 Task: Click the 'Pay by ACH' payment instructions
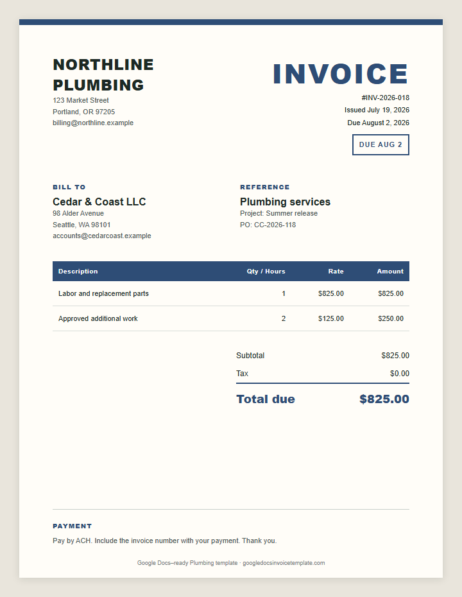(x=165, y=541)
